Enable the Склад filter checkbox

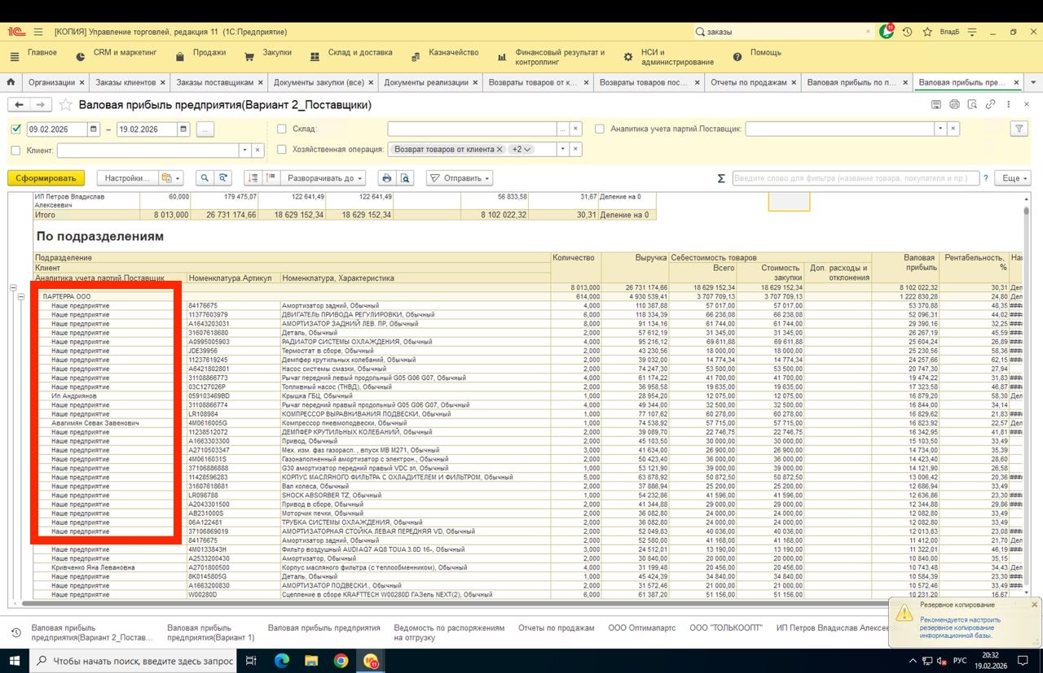pos(282,129)
